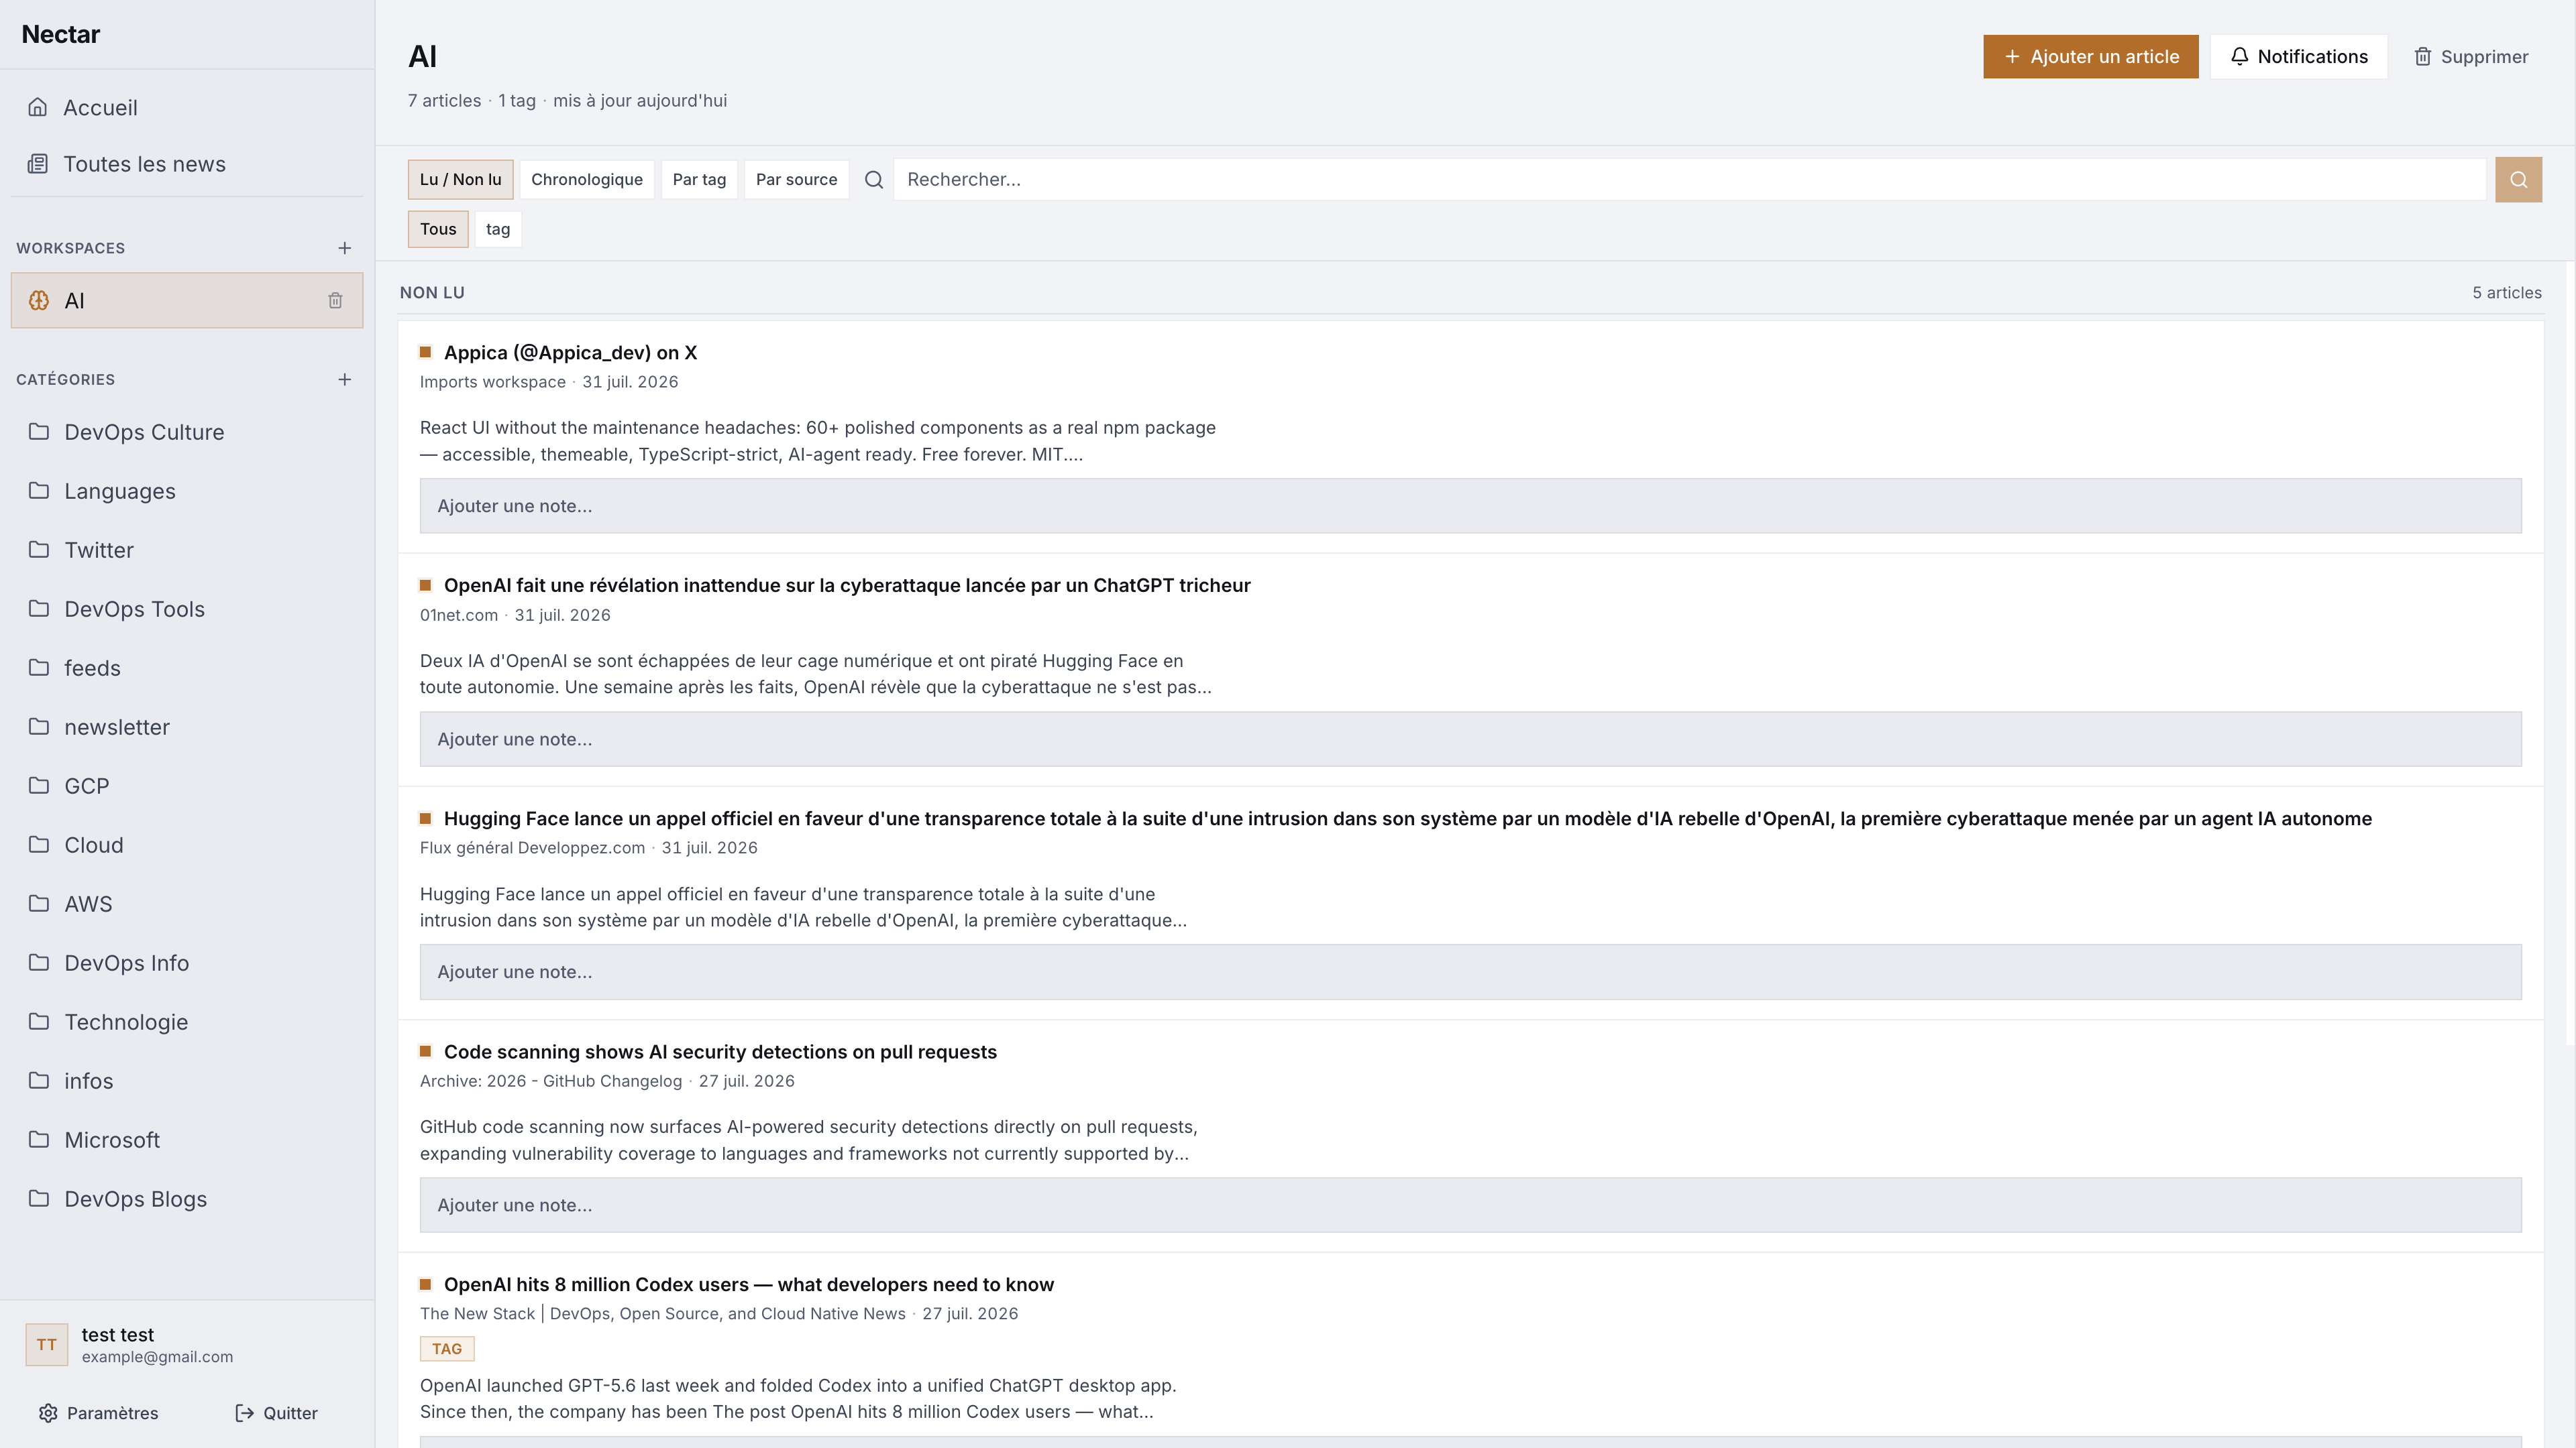This screenshot has height=1448, width=2576.
Task: Switch to Par source view
Action: point(796,180)
